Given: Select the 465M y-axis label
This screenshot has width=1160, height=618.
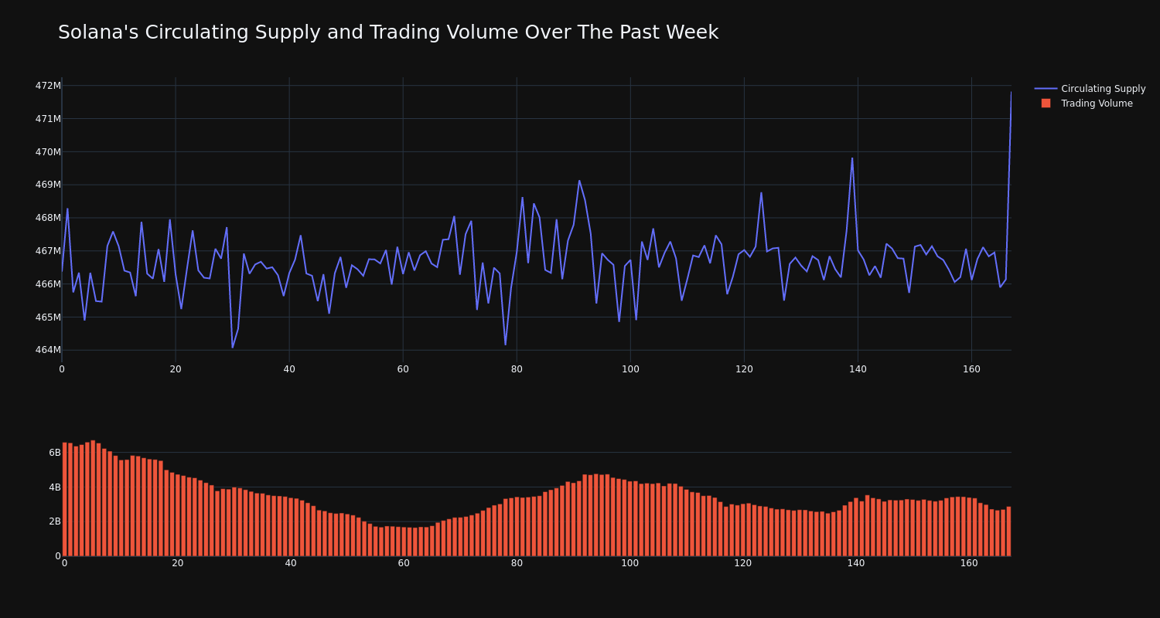Looking at the screenshot, I should point(48,317).
